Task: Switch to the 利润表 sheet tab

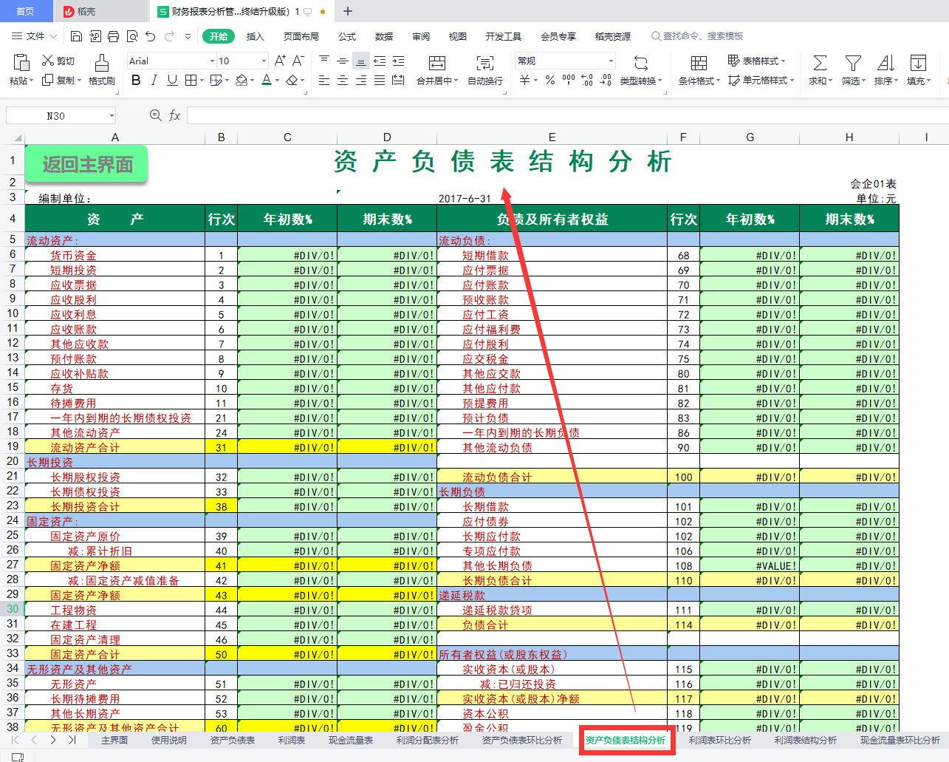Action: tap(292, 740)
